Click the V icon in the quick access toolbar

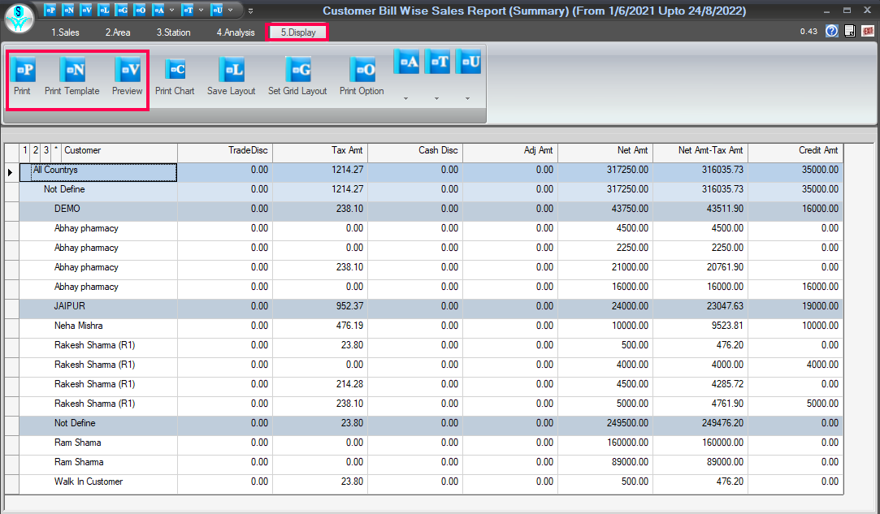[86, 10]
